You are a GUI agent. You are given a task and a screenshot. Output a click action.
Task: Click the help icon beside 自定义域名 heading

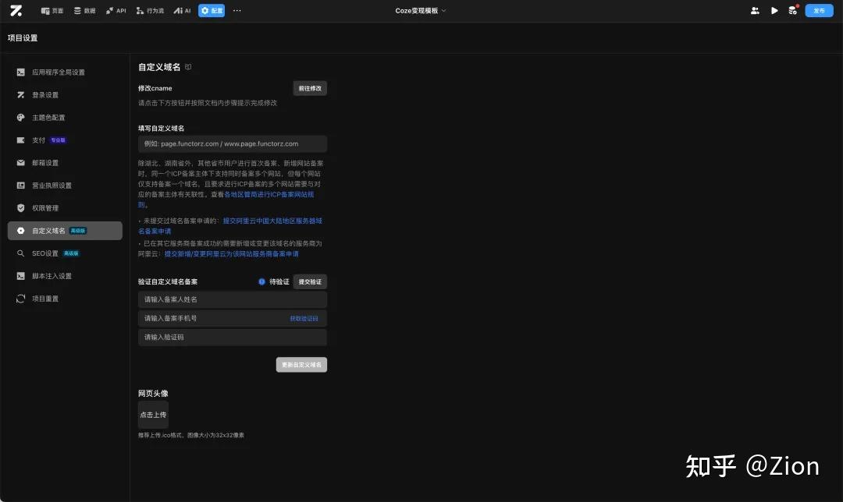[x=187, y=67]
